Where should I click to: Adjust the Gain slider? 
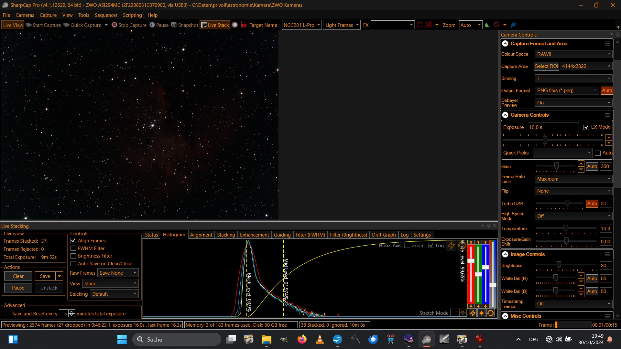click(x=556, y=166)
